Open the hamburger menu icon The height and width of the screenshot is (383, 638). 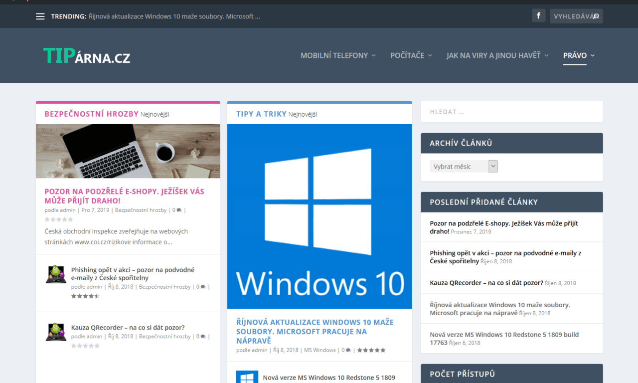(40, 16)
